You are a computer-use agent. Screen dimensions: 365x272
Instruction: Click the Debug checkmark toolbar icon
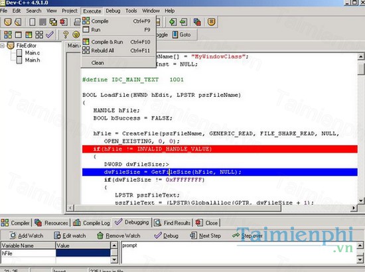pos(50,34)
